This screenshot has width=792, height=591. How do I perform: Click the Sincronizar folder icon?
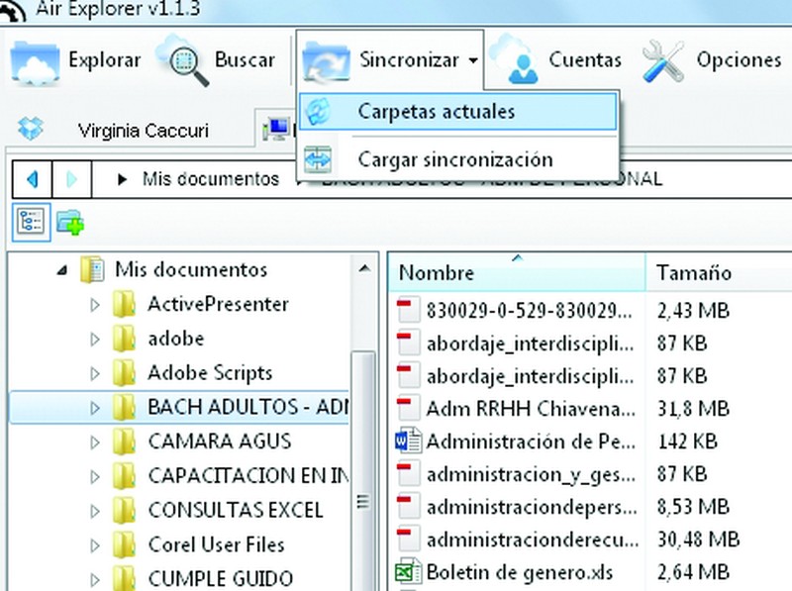point(326,61)
